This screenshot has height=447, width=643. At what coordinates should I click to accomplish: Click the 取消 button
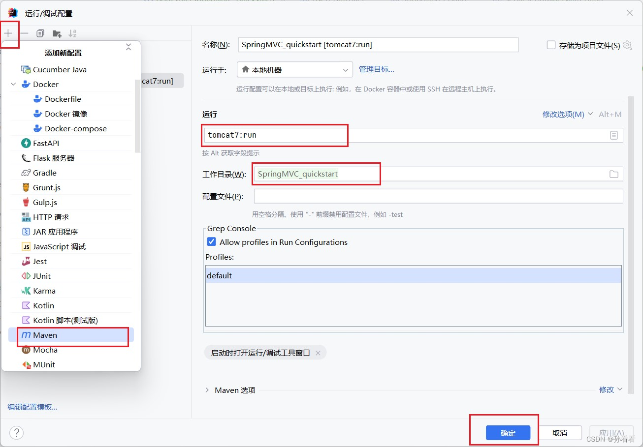point(560,433)
